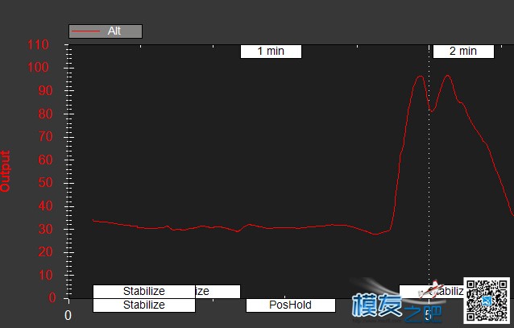Image resolution: width=514 pixels, height=328 pixels.
Task: Click the 20 value on the Y axis
Action: (x=45, y=252)
